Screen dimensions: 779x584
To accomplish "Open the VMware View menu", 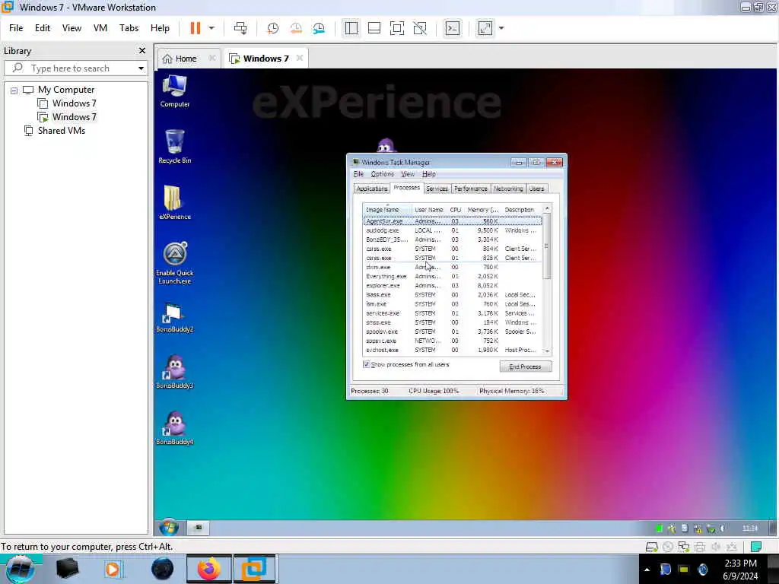I will [x=72, y=28].
